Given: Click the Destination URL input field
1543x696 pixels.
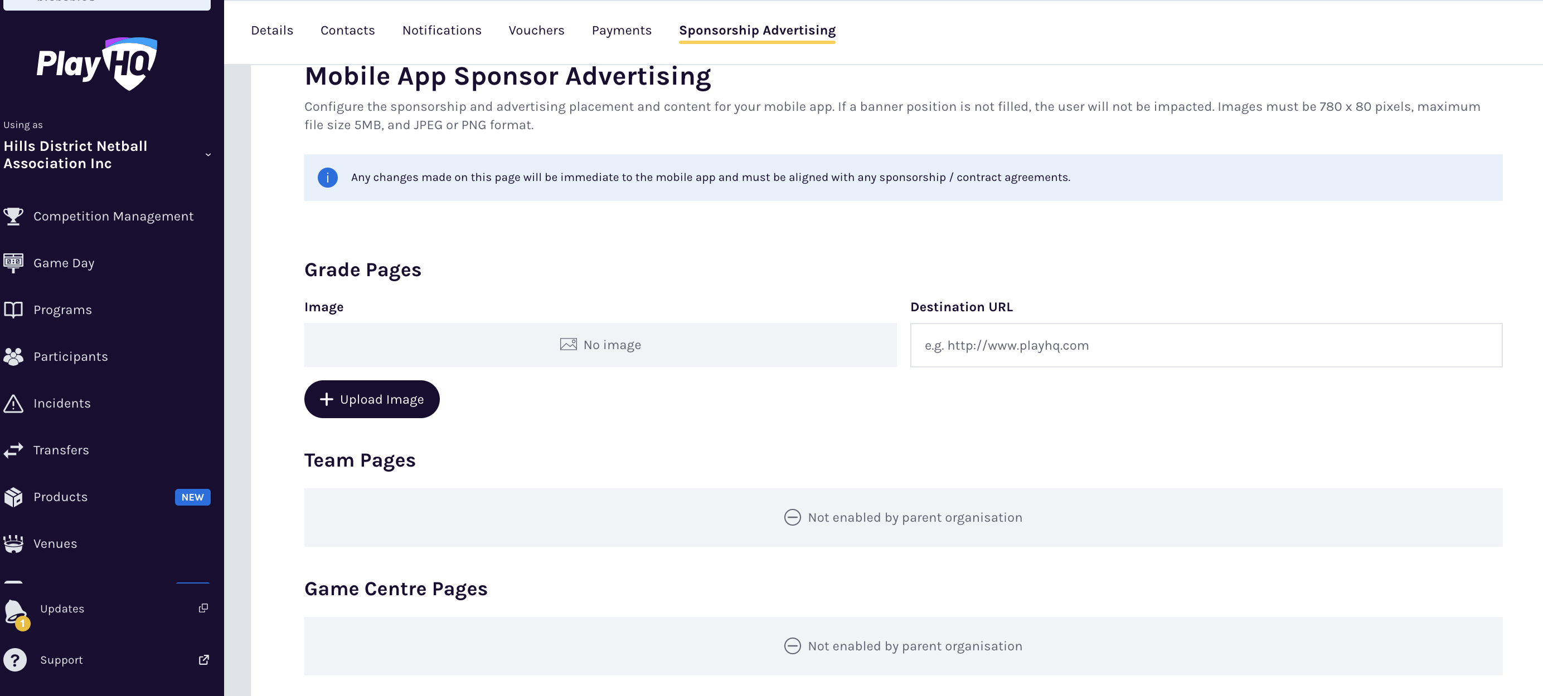Looking at the screenshot, I should (x=1205, y=345).
